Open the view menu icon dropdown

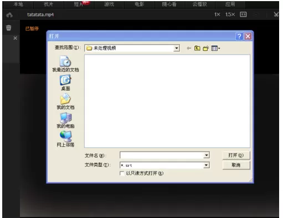215,49
